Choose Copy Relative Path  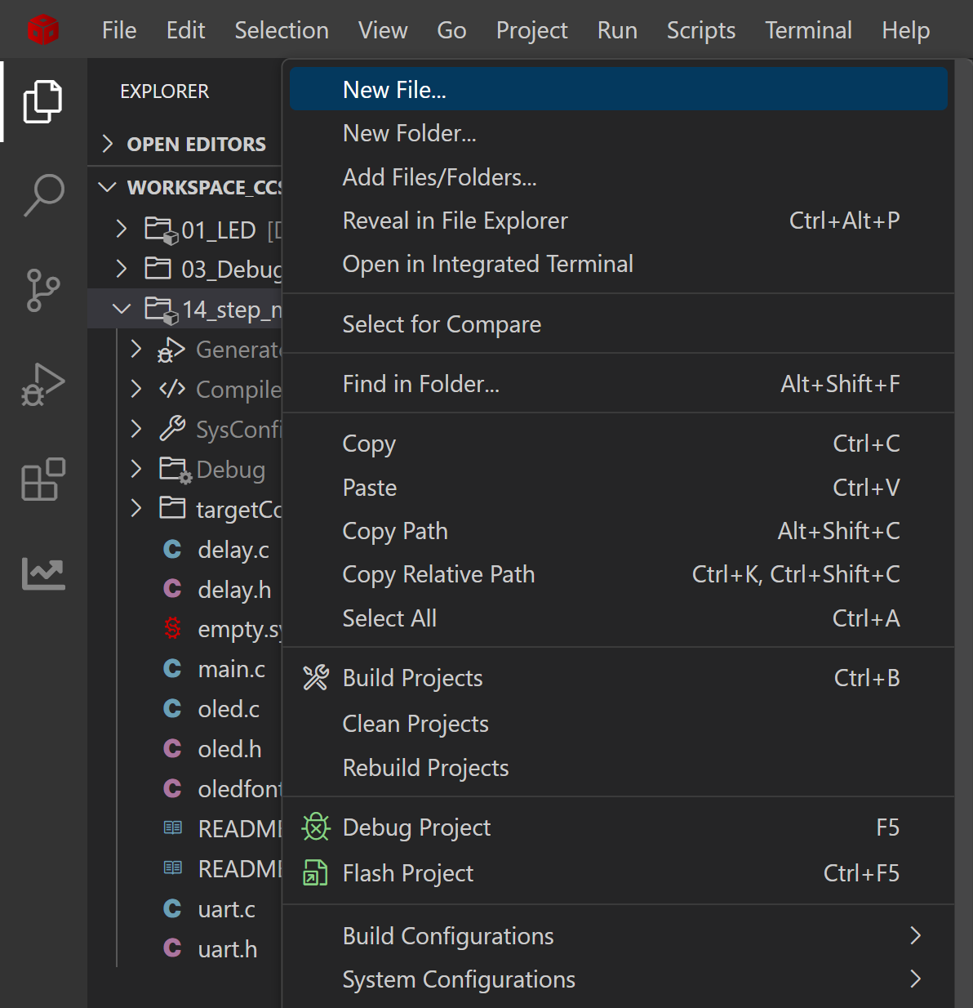[x=619, y=574]
